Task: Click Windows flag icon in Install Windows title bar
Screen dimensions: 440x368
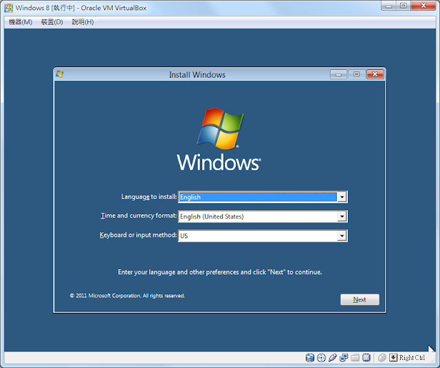Action: pyautogui.click(x=60, y=74)
